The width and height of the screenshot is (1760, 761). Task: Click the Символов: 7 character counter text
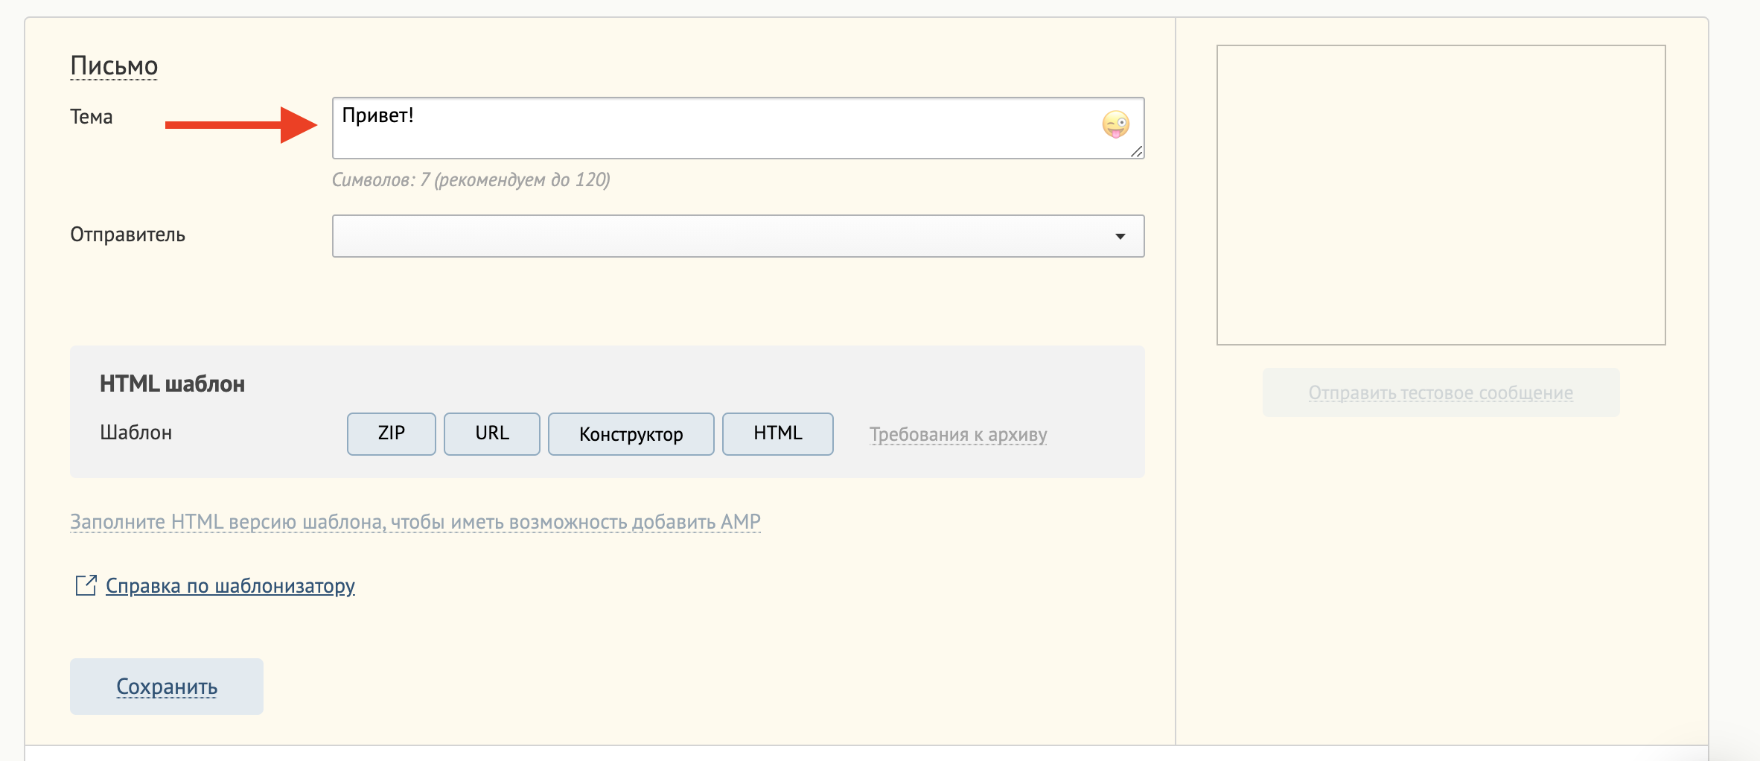coord(471,179)
